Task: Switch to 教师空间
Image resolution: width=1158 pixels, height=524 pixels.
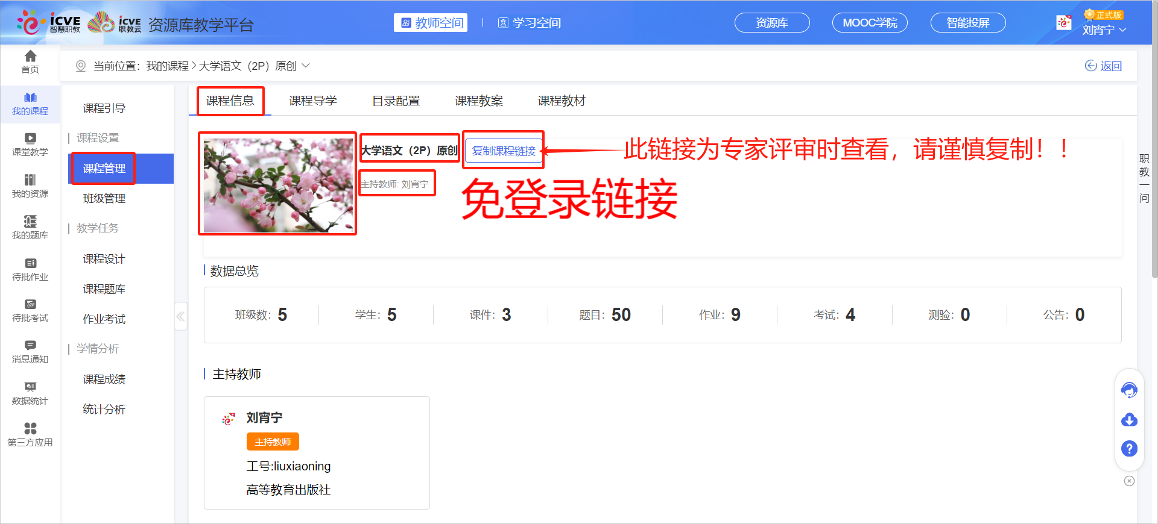Action: point(431,23)
